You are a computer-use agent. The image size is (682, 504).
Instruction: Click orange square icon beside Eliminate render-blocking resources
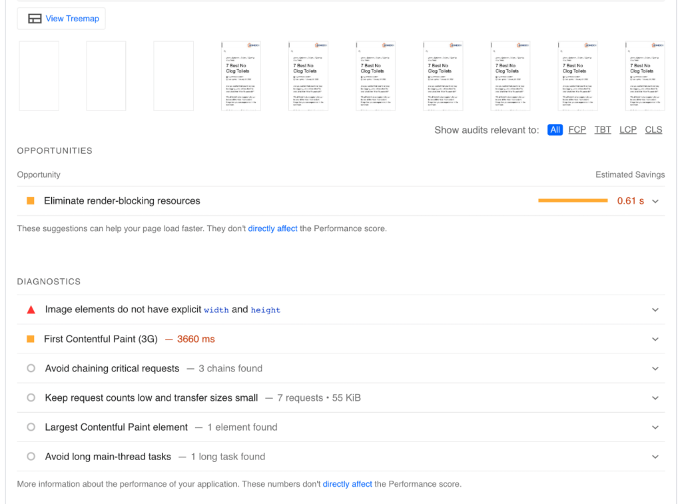click(x=31, y=201)
